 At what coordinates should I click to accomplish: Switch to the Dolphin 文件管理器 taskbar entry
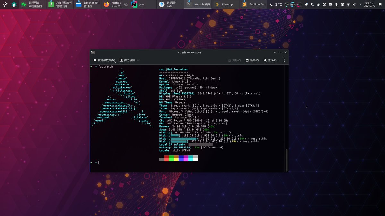(88, 4)
